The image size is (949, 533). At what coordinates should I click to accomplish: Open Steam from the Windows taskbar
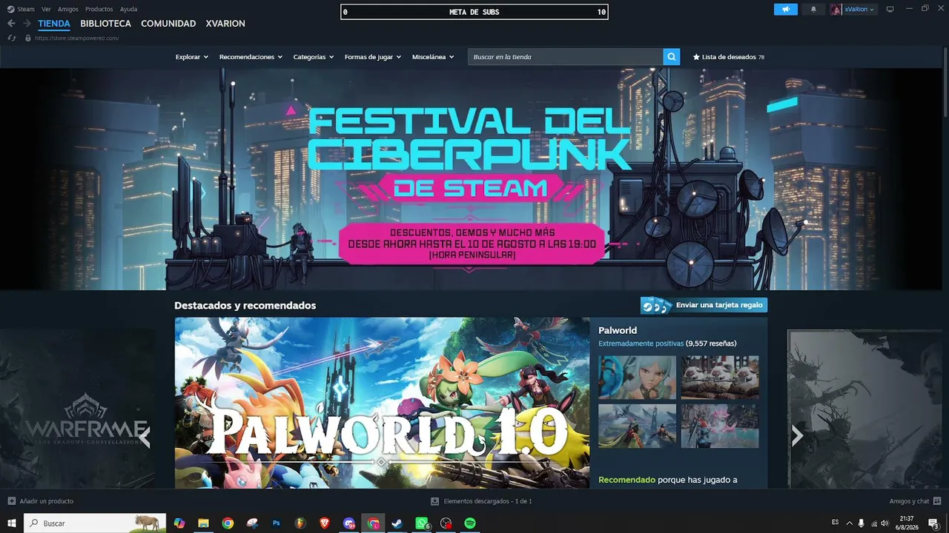click(x=397, y=523)
